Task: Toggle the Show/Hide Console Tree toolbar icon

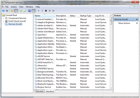Action: pyautogui.click(x=16, y=11)
